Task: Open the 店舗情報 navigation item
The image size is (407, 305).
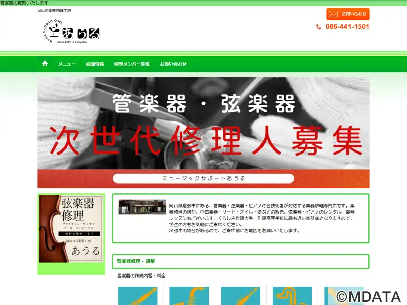Action: coord(95,64)
